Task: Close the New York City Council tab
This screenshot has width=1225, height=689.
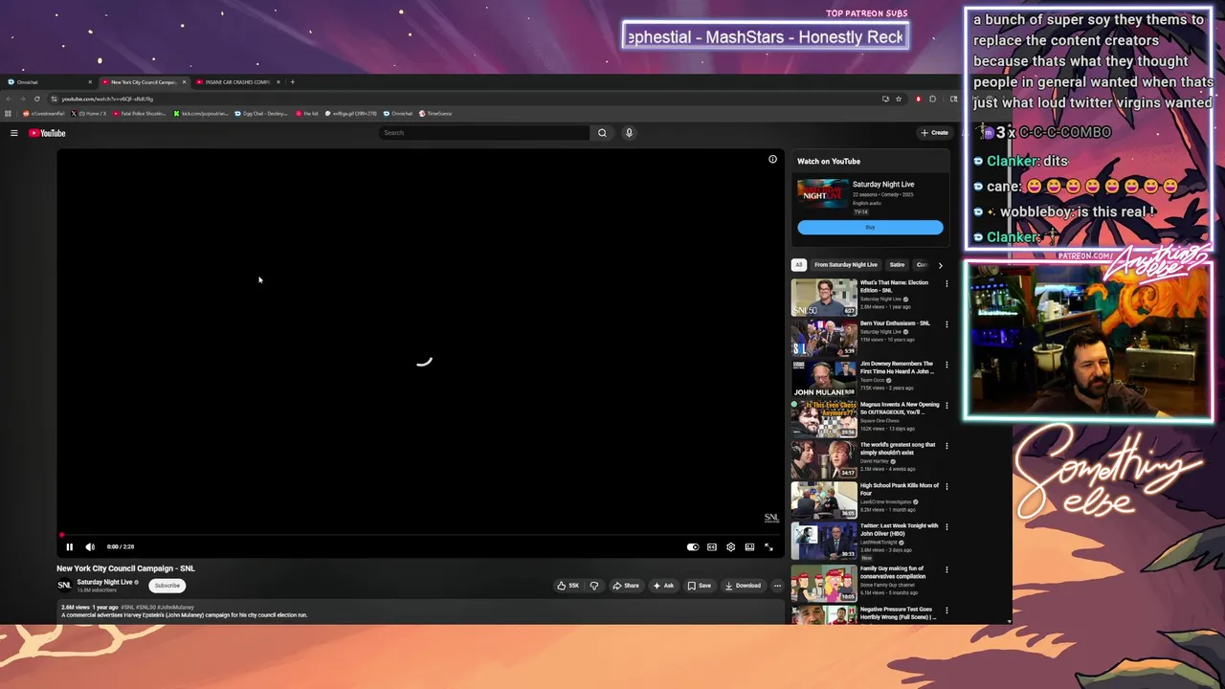Action: 184,82
